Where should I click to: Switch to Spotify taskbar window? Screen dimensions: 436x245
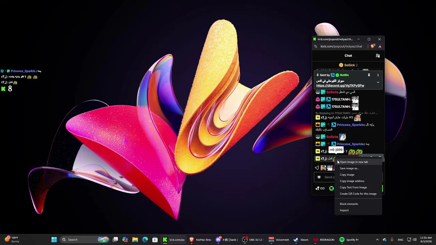pos(349,240)
